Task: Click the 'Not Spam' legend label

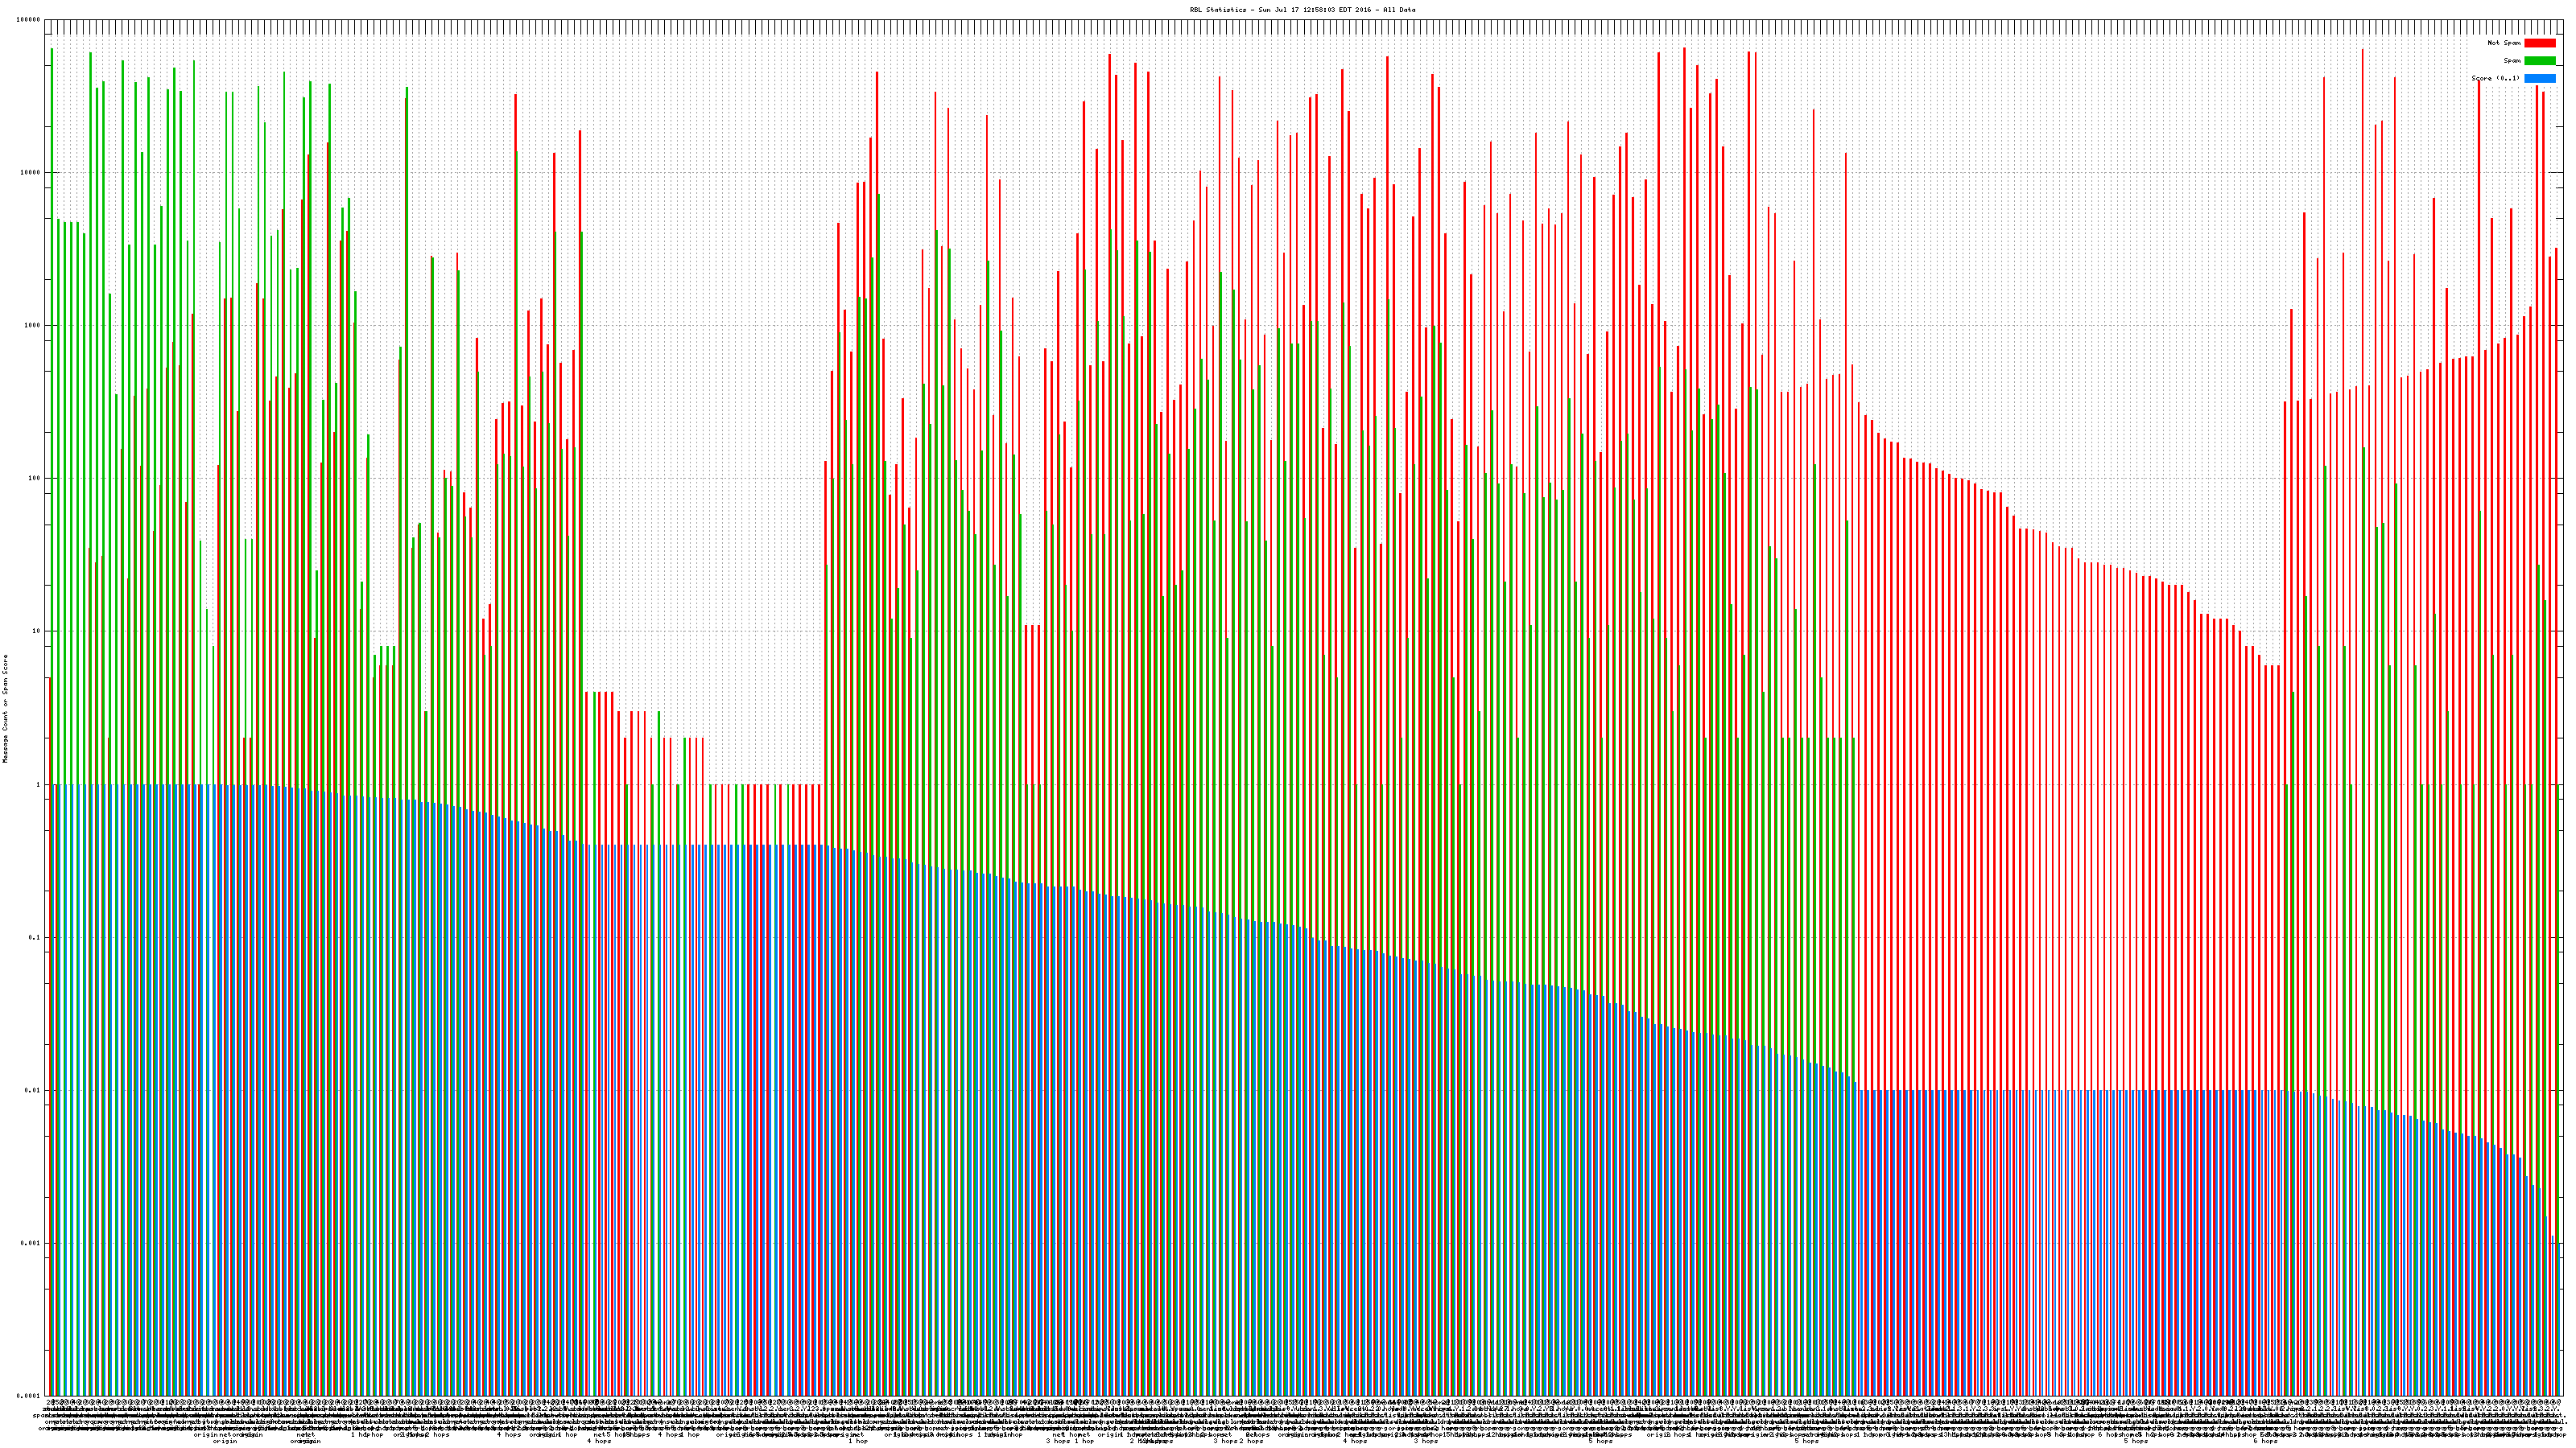Action: tap(2504, 43)
